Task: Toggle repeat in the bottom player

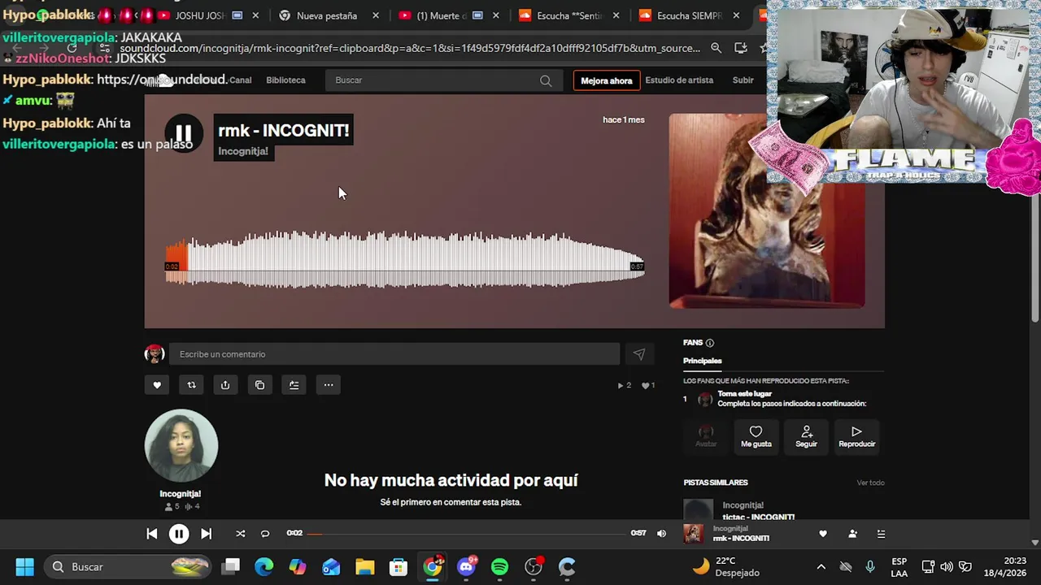Action: click(264, 534)
